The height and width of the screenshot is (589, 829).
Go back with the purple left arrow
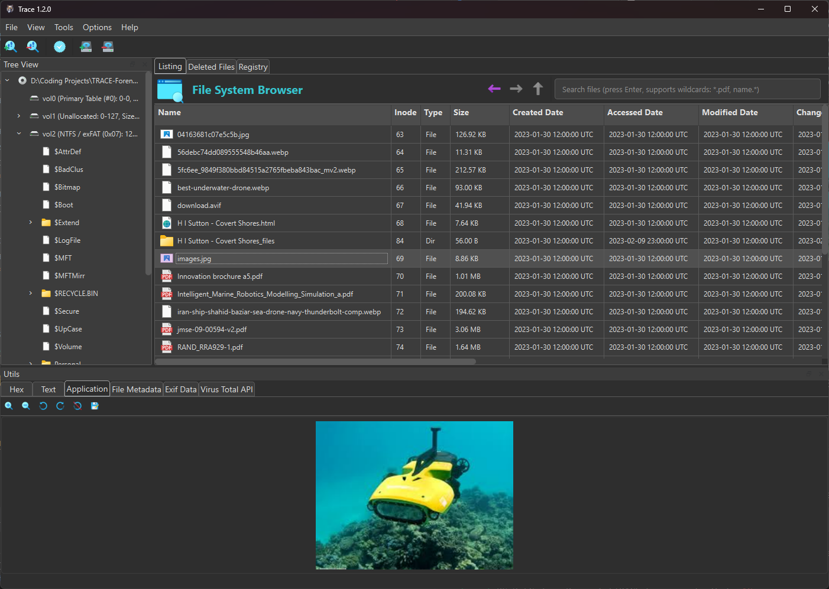(x=494, y=89)
